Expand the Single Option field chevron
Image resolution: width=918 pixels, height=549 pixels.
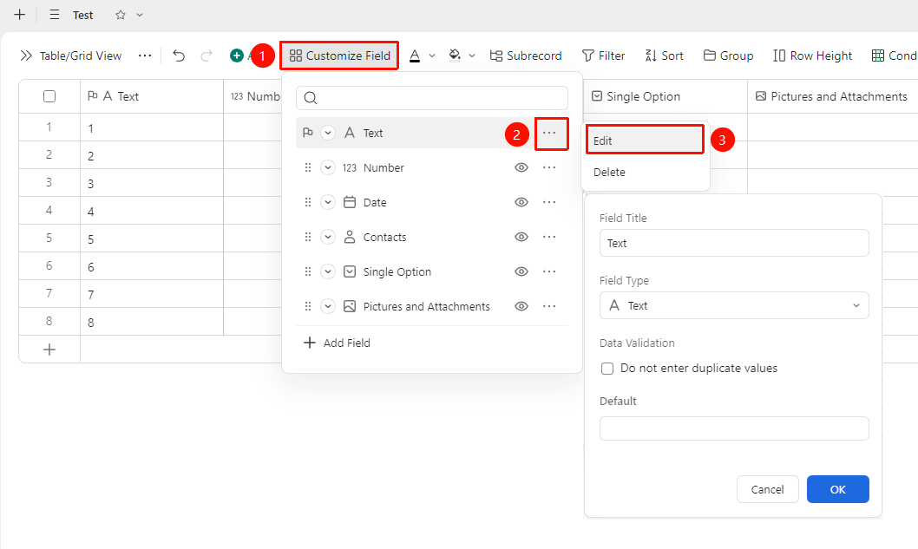coord(328,271)
